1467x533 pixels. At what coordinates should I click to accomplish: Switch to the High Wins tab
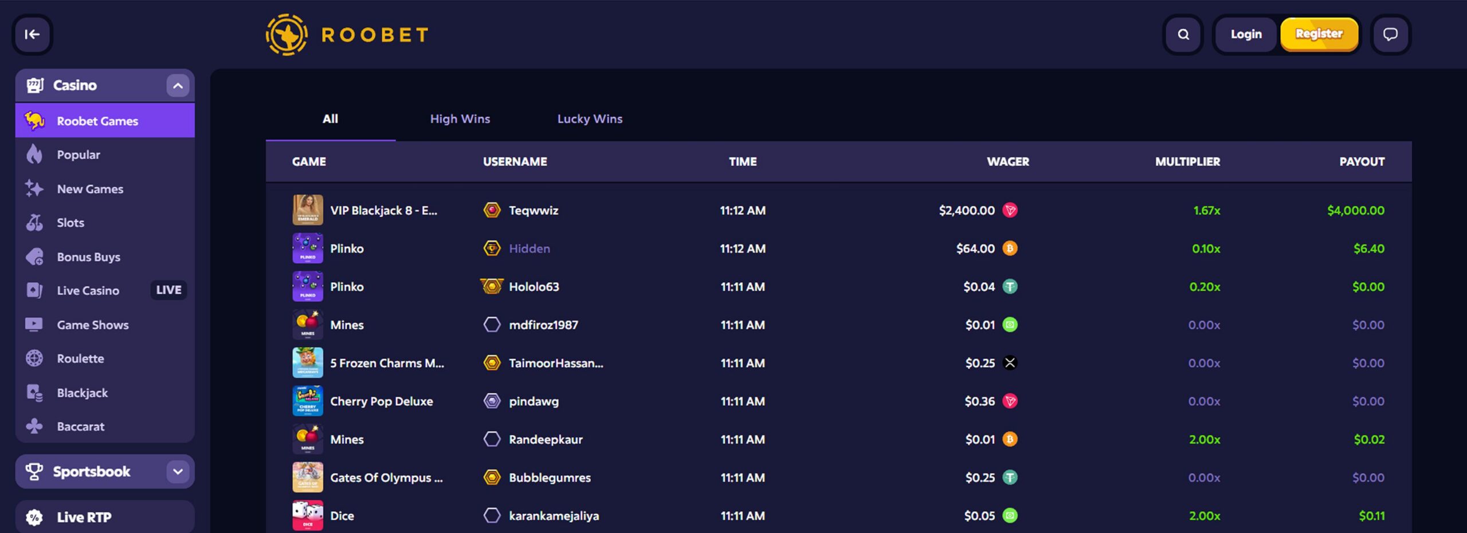(460, 119)
